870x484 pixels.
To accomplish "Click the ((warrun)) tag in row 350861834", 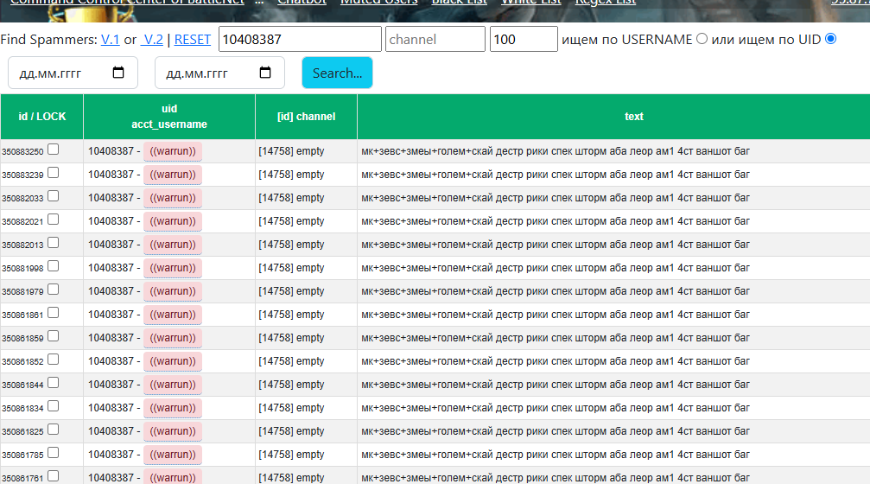I will click(173, 408).
